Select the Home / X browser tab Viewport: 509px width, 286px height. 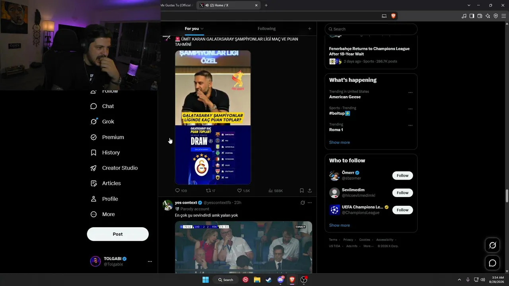pos(228,5)
